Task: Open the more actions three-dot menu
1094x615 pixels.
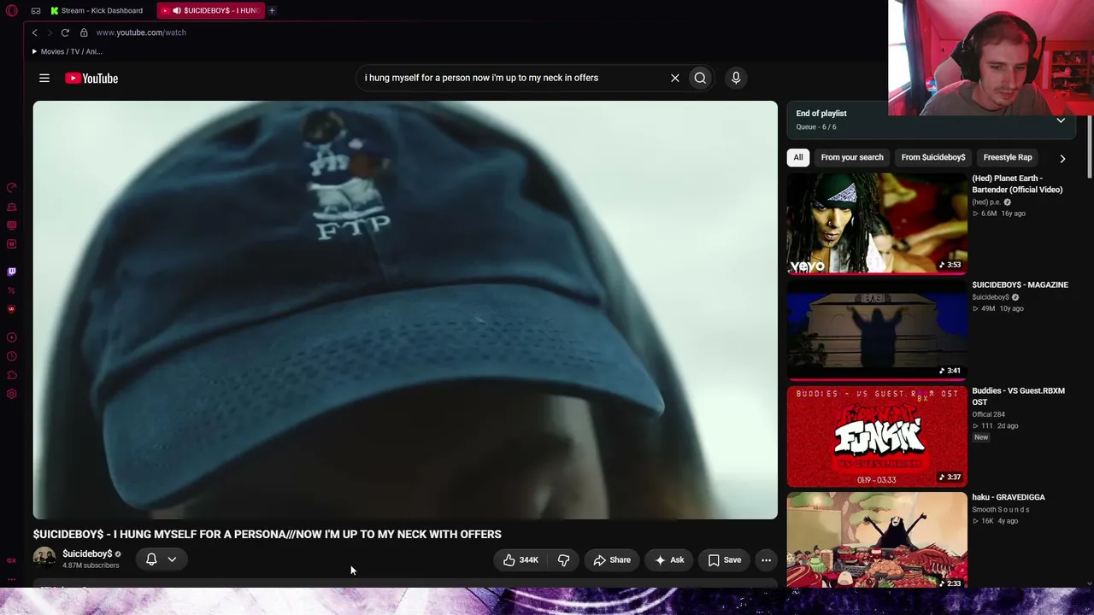Action: [766, 560]
